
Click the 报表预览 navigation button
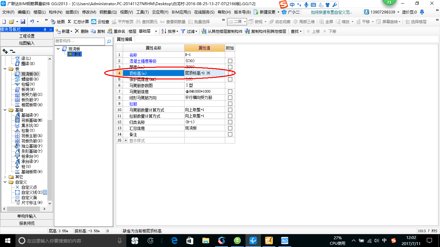coord(27,223)
